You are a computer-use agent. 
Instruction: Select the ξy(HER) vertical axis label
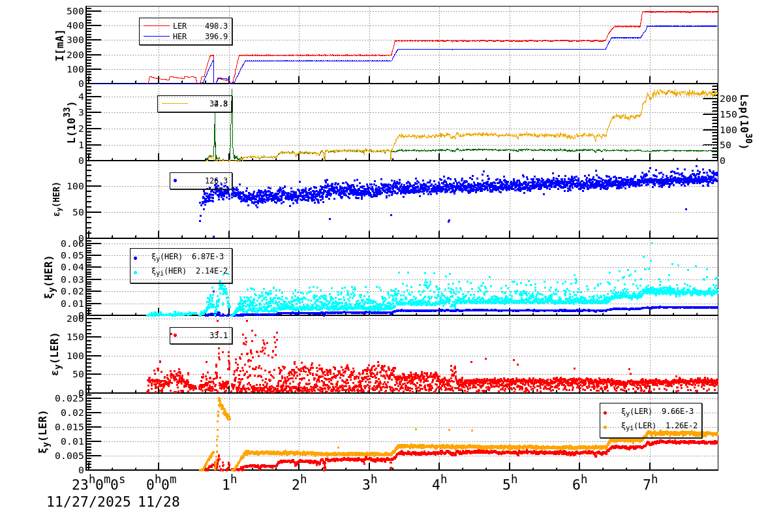[50, 276]
